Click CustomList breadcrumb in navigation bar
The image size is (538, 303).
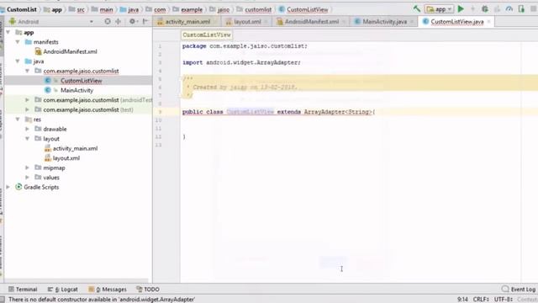coord(21,9)
